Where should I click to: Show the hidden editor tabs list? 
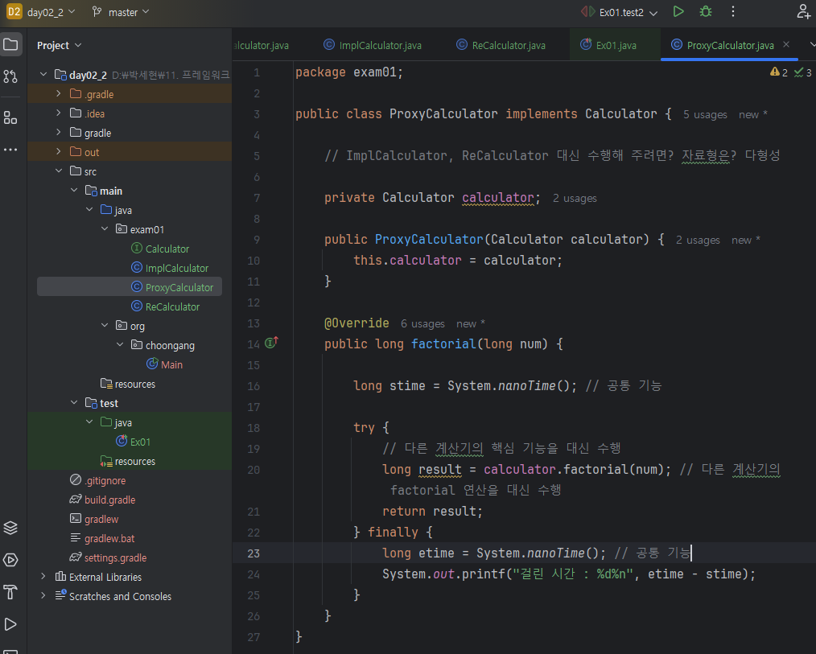[x=811, y=45]
